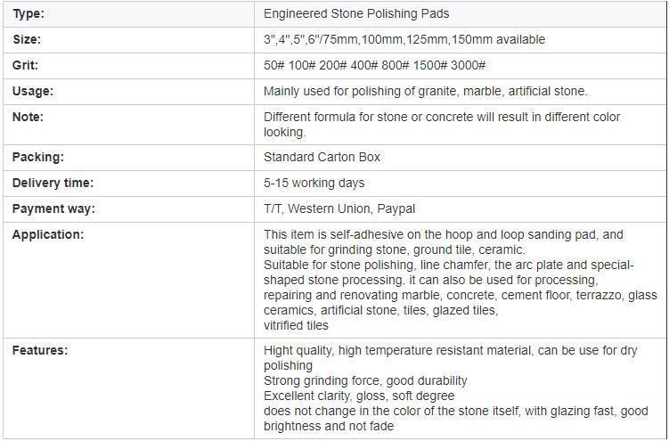Image resolution: width=669 pixels, height=441 pixels.
Task: Click the Note: label
Action: click(29, 117)
